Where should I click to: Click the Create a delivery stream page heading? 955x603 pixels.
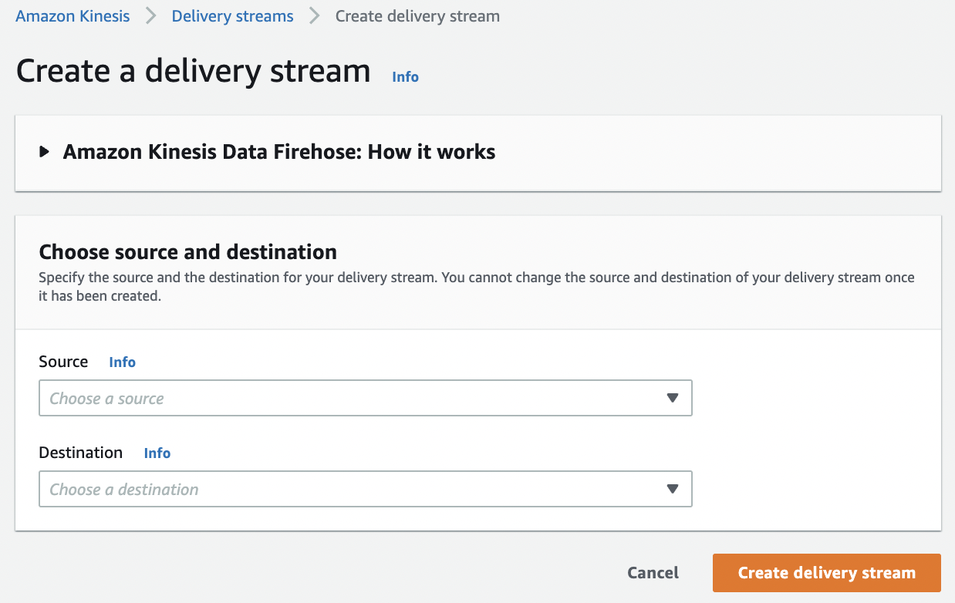194,71
